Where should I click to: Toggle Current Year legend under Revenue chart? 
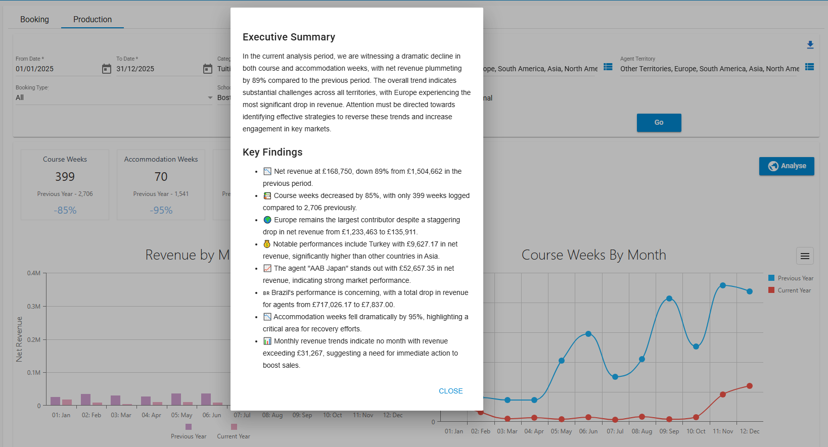coord(234,432)
